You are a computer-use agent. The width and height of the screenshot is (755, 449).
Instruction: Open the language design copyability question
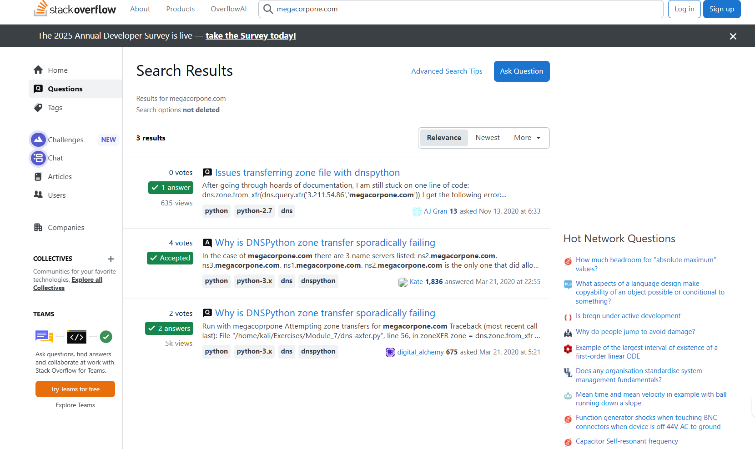[x=650, y=292]
